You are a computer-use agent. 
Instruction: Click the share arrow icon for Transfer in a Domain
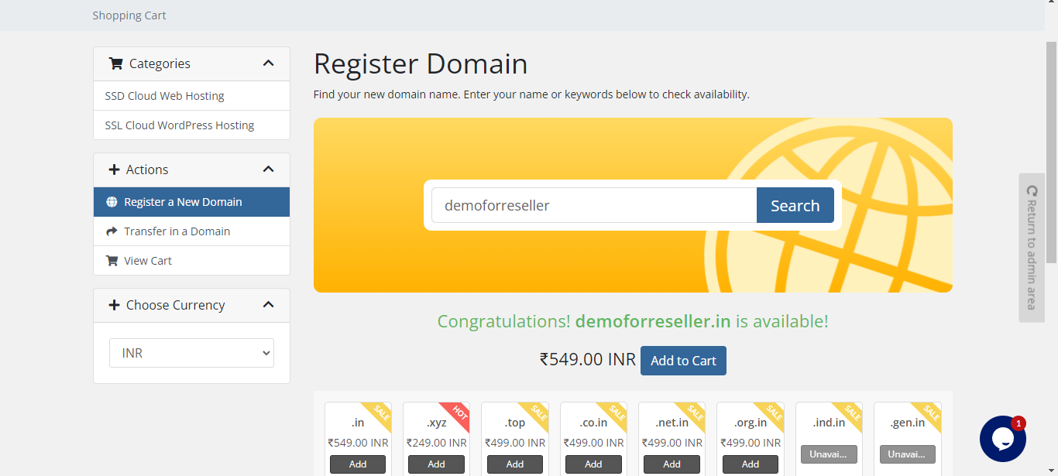(112, 231)
